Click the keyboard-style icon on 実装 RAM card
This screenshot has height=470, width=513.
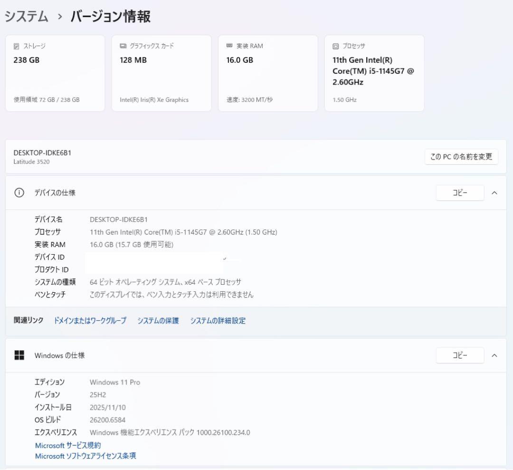coord(229,46)
